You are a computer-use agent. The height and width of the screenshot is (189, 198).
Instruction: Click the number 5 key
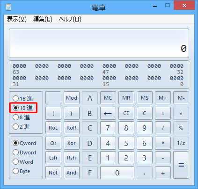126,143
